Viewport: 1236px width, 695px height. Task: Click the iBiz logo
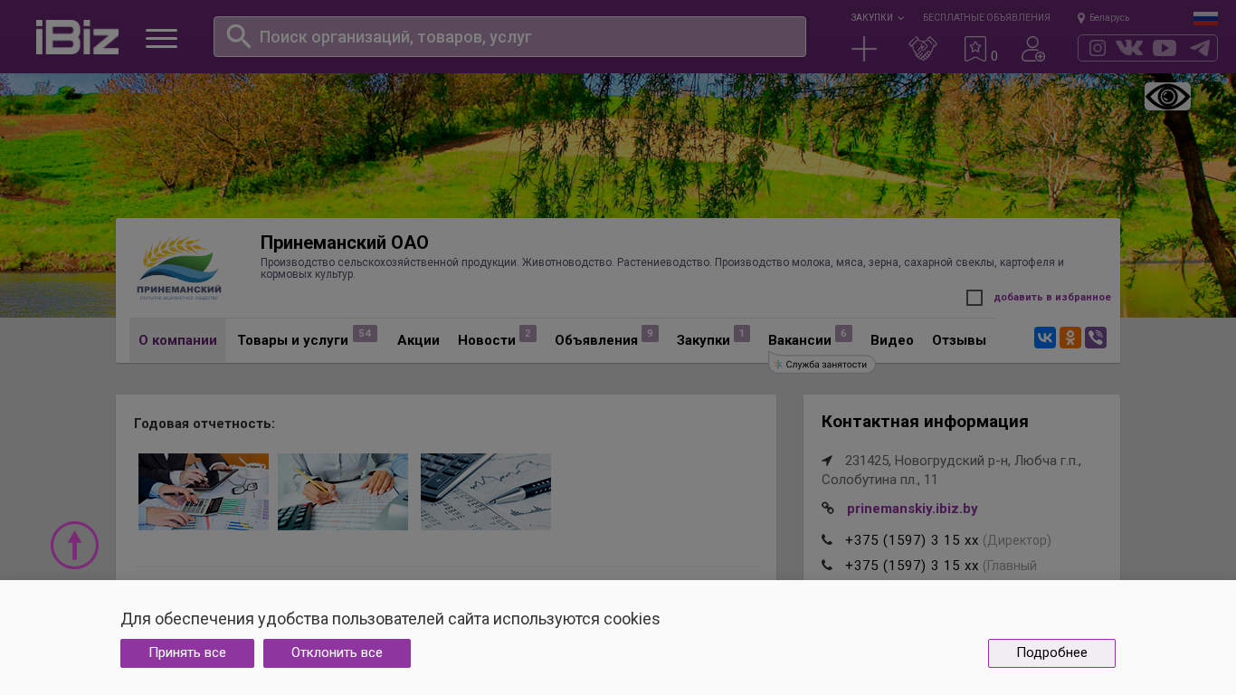[77, 37]
